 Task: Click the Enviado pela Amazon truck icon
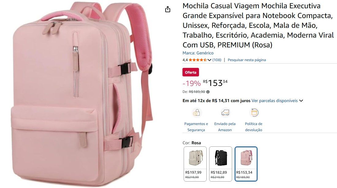pos(225,112)
